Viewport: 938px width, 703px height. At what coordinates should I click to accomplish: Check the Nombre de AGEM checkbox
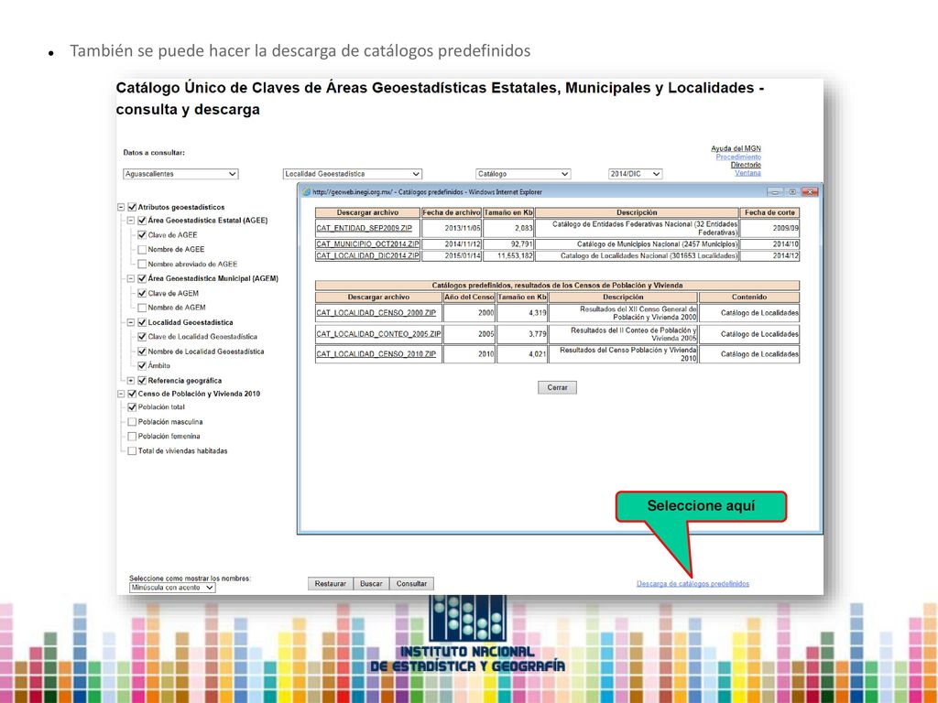(x=142, y=308)
